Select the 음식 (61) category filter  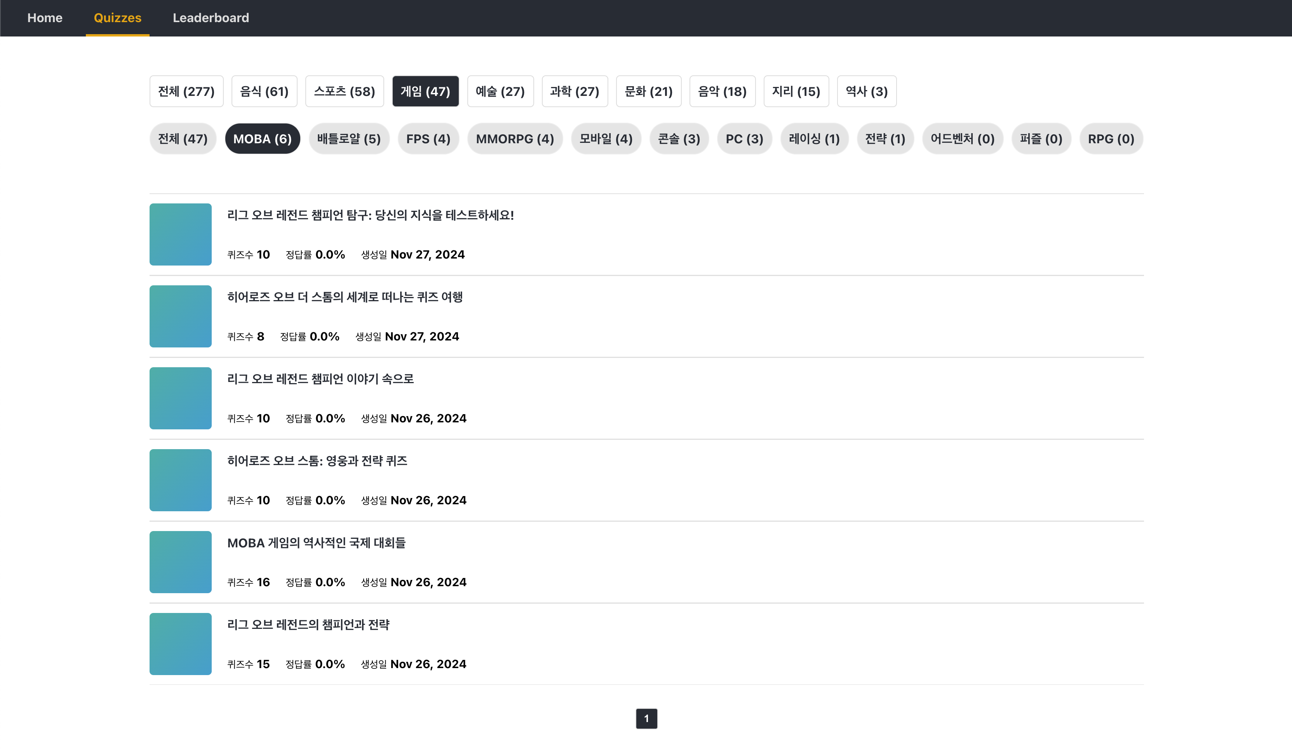(x=264, y=91)
